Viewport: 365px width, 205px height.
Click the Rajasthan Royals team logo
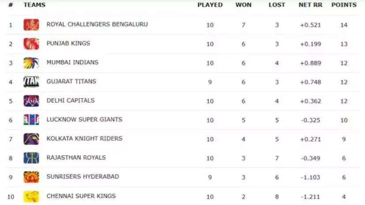pos(31,158)
